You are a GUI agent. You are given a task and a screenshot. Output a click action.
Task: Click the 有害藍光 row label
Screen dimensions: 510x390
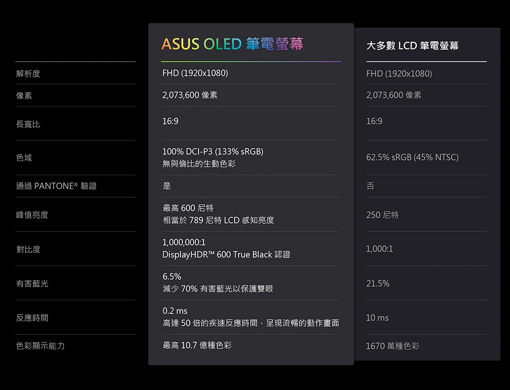32,283
